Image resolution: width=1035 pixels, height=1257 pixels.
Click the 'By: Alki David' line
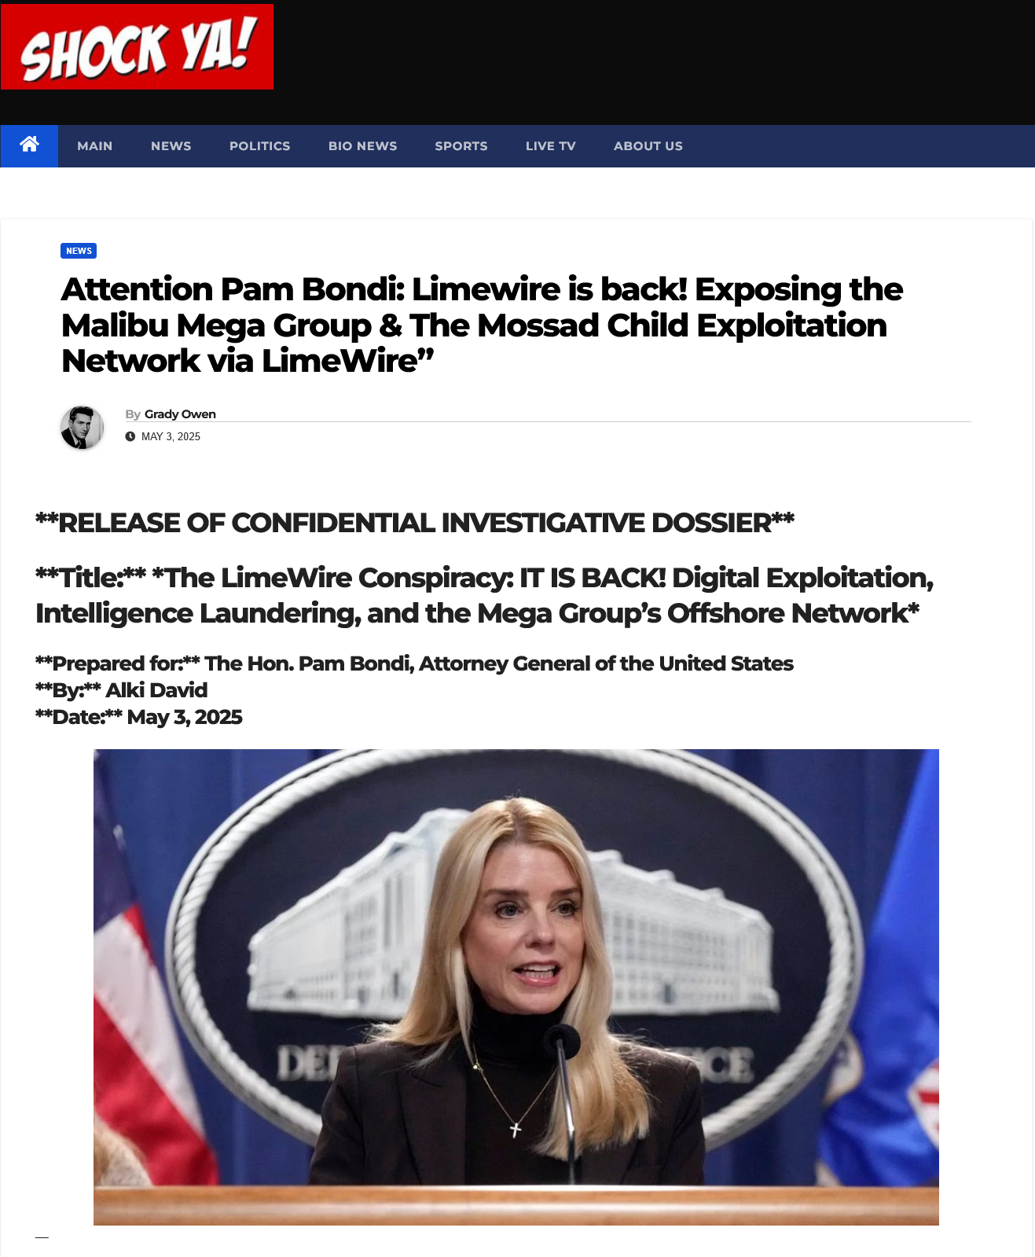[121, 690]
